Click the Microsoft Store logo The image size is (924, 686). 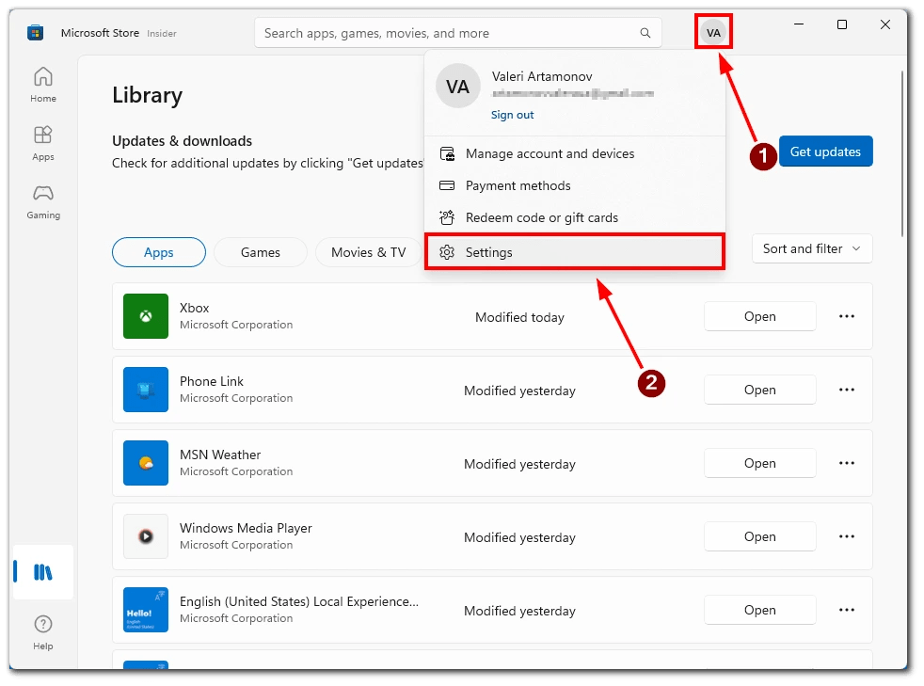(x=35, y=31)
